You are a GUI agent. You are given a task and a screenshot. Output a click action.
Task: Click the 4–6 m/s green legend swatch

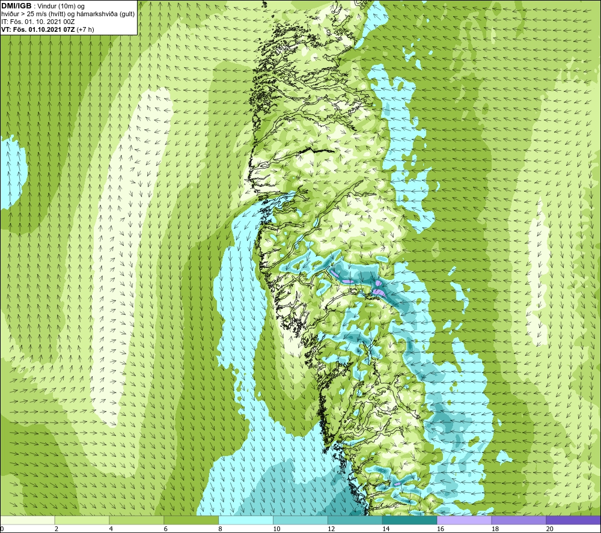(x=136, y=520)
